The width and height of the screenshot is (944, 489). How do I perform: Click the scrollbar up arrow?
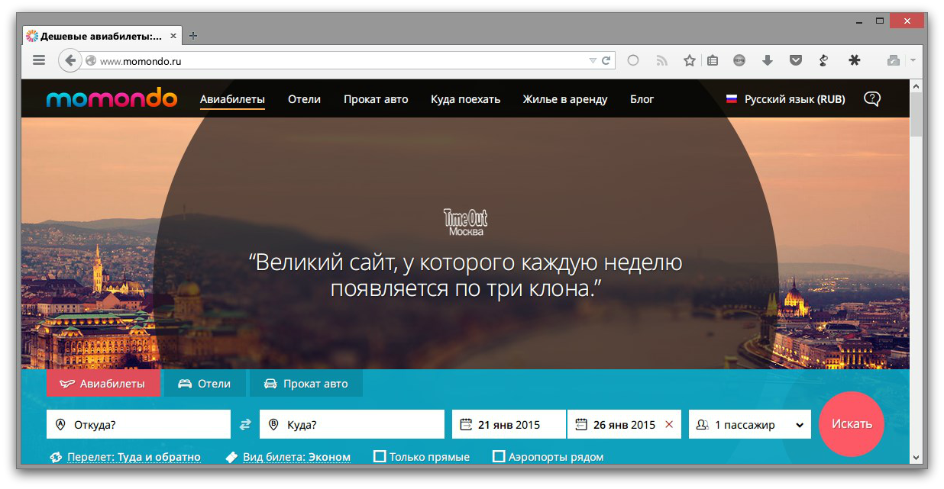tap(916, 85)
